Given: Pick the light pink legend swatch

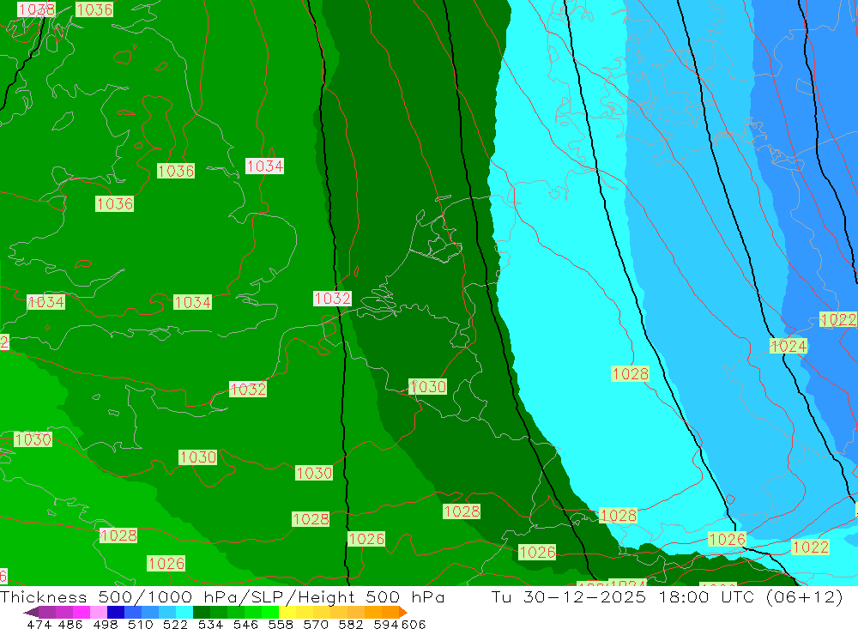Looking at the screenshot, I should (99, 612).
